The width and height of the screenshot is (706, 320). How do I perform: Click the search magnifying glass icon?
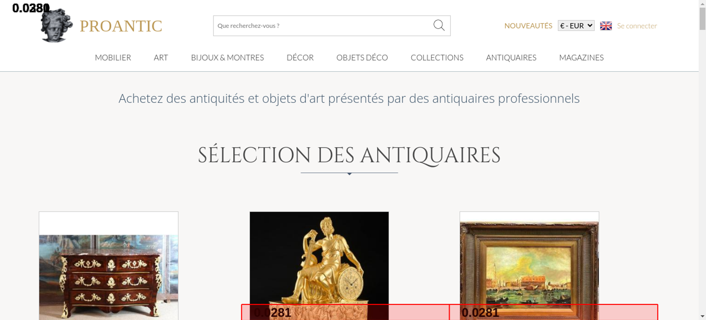coord(439,25)
